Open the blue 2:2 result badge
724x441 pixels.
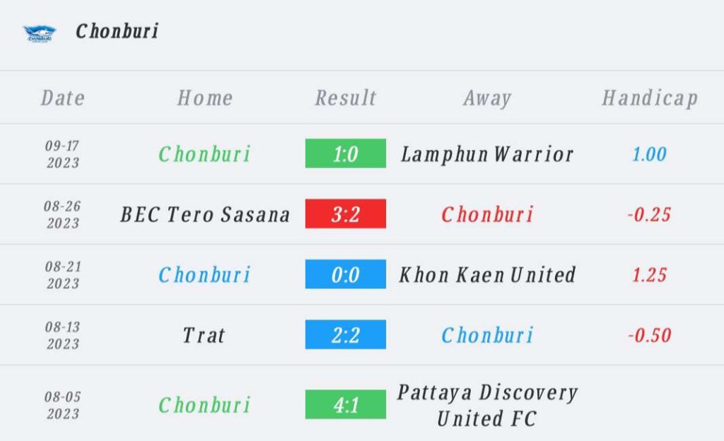coord(345,334)
